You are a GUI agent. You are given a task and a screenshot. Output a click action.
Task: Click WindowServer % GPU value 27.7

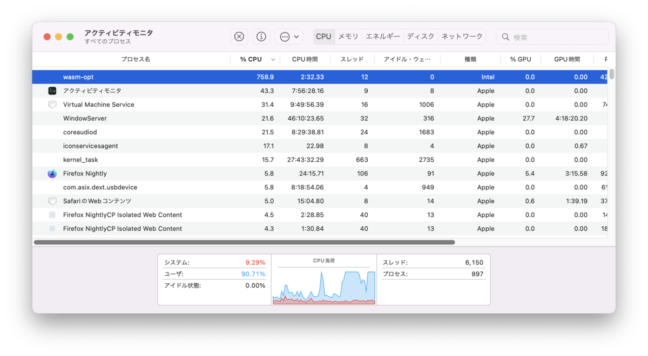pos(528,118)
